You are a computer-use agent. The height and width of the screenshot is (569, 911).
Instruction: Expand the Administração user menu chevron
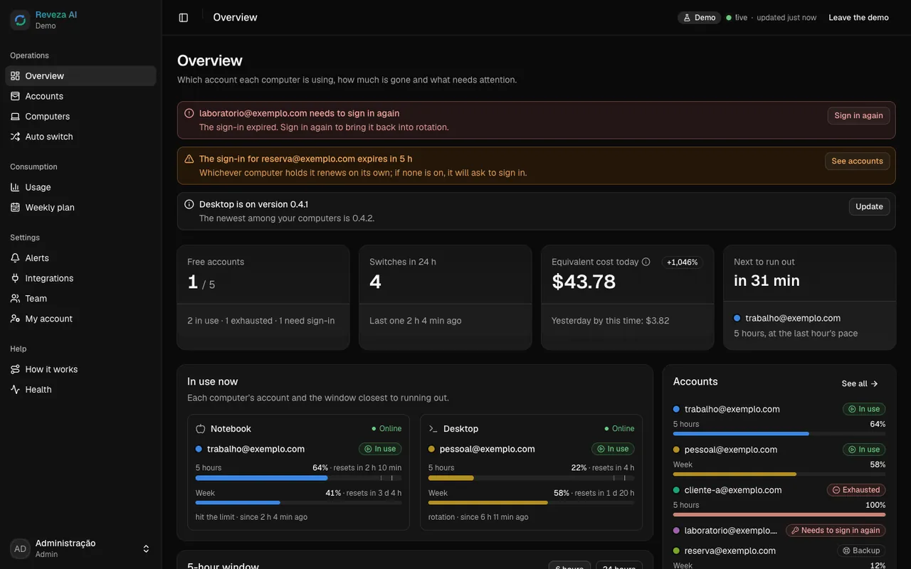point(146,549)
